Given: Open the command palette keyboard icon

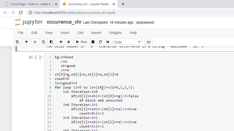Looking at the screenshot, I should 148,42.
